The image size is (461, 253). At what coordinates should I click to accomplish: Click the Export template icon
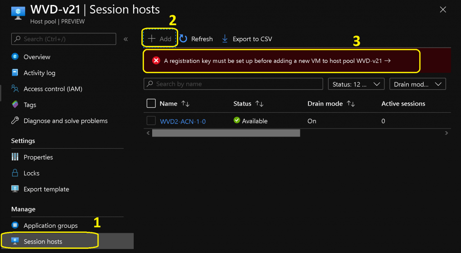[15, 188]
